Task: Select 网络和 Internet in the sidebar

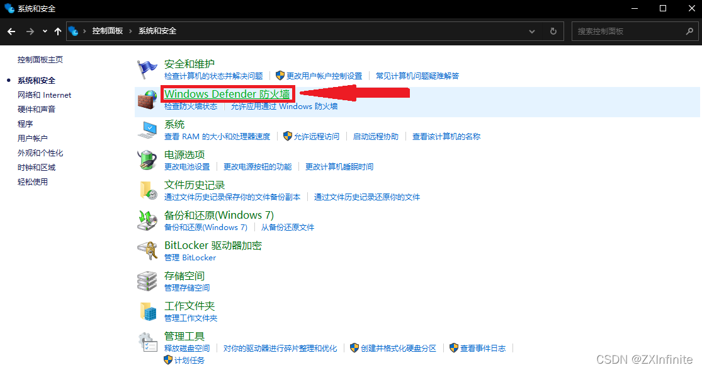Action: tap(44, 95)
